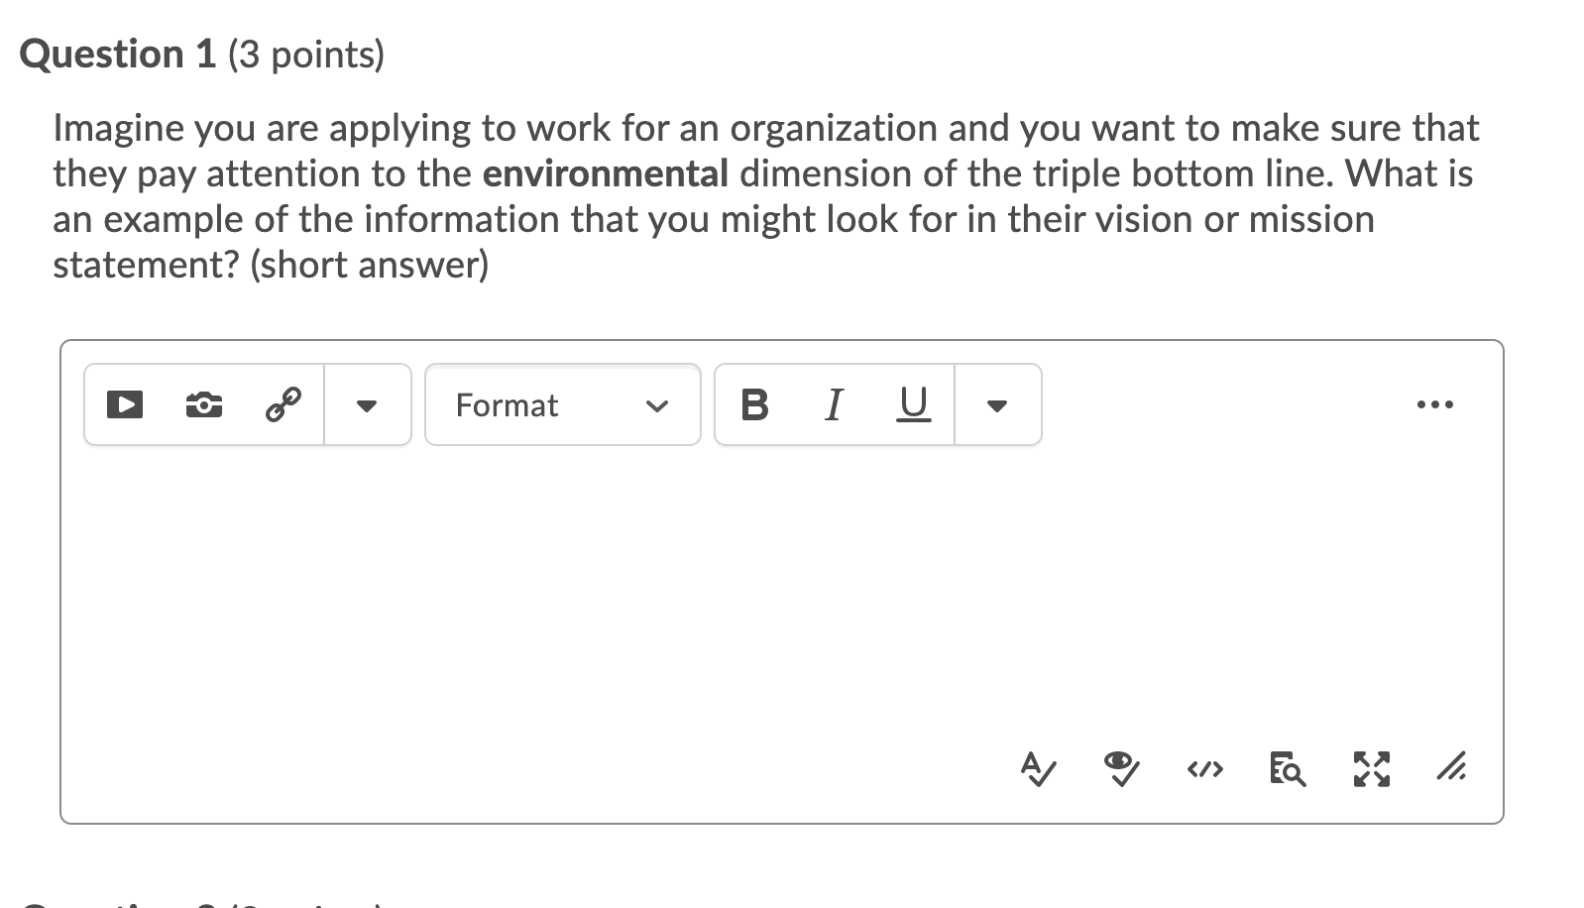The height and width of the screenshot is (908, 1584).
Task: Open the HTML source code editor
Action: tap(1203, 768)
